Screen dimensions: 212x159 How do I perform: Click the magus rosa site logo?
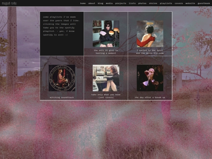click(9, 3)
